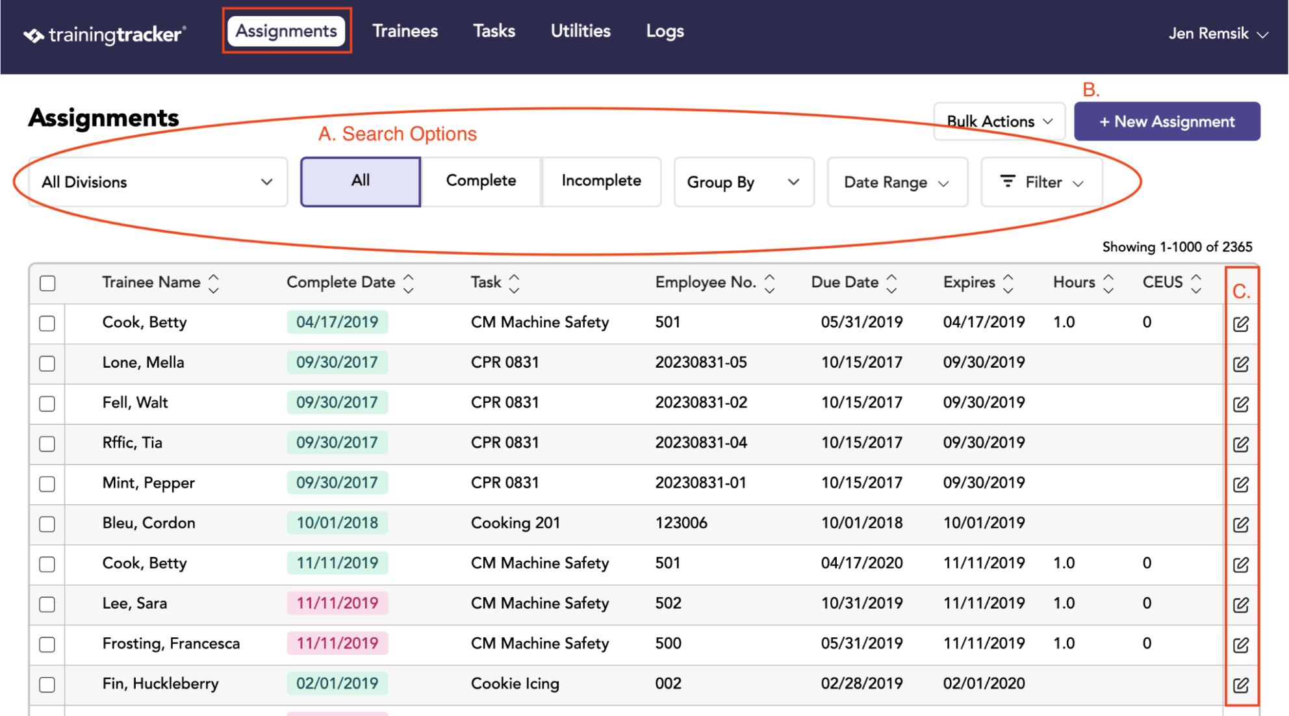Sort by Due Date column arrows
Screen dimensions: 1289x716
click(x=891, y=283)
